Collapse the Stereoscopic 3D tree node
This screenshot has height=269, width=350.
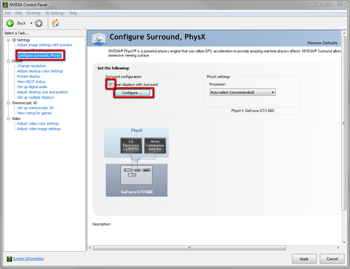pyautogui.click(x=9, y=103)
